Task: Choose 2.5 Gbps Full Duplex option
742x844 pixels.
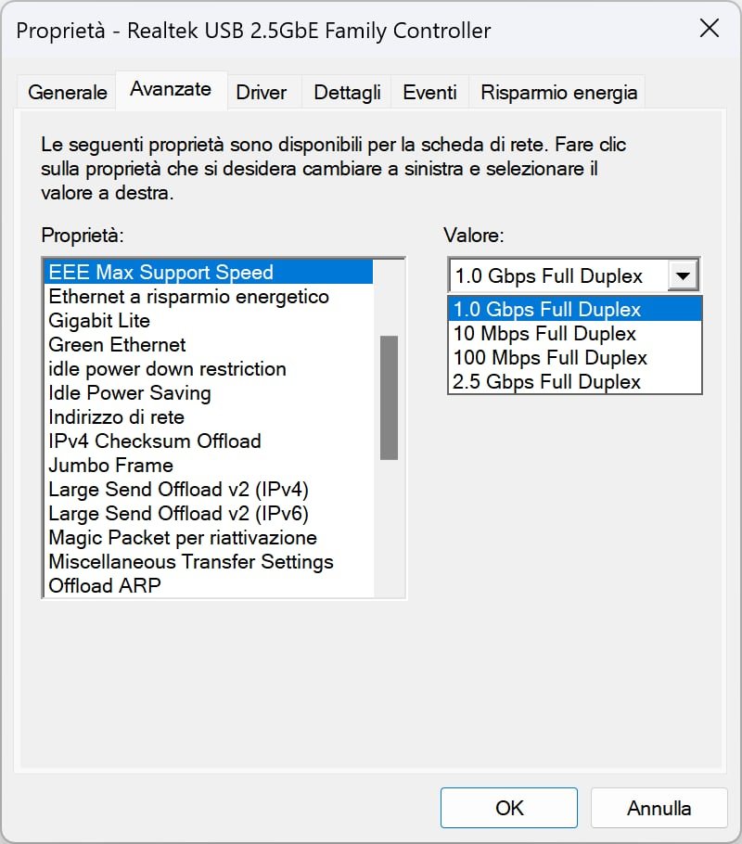Action: [x=575, y=381]
